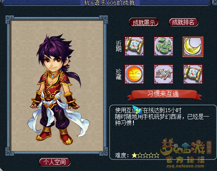The image size is (217, 171).
Task: Click the broken jade disc achievement icon
Action: pyautogui.click(x=164, y=46)
